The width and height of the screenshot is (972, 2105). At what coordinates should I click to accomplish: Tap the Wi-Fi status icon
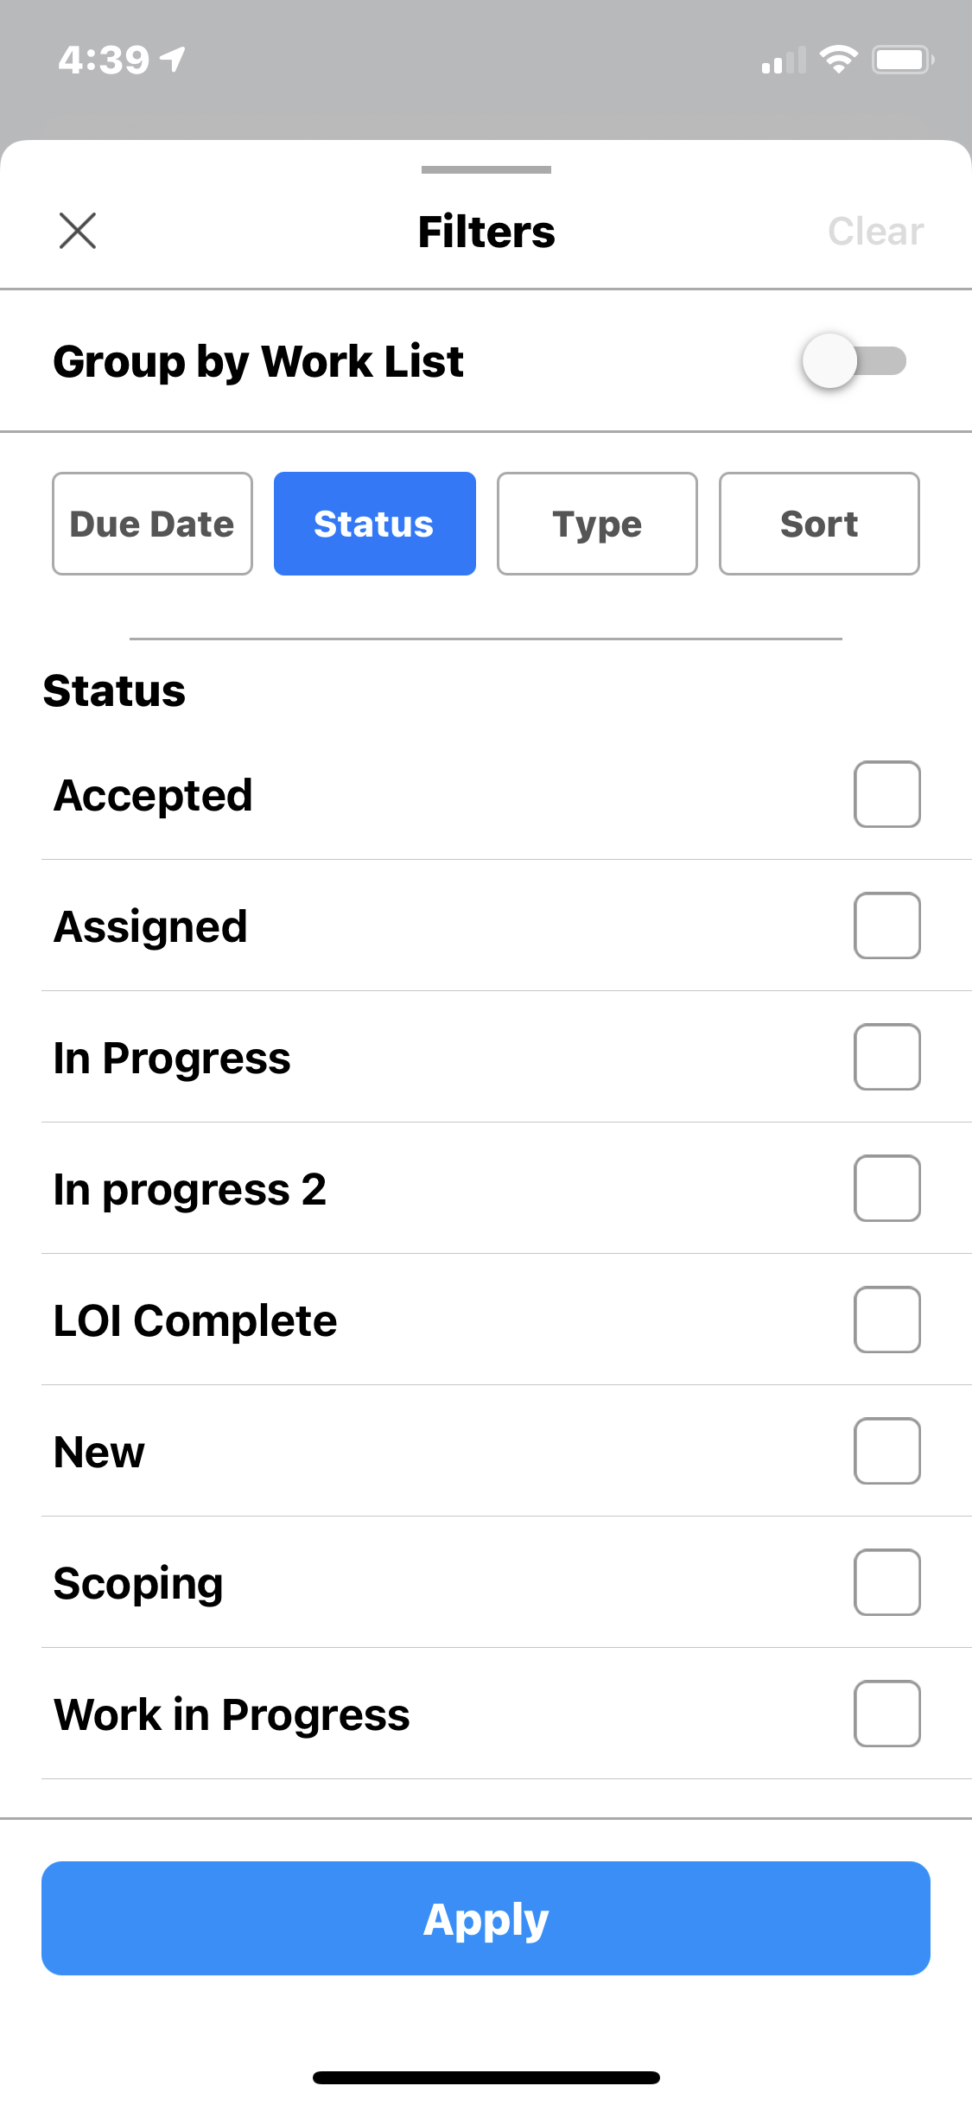click(x=838, y=60)
